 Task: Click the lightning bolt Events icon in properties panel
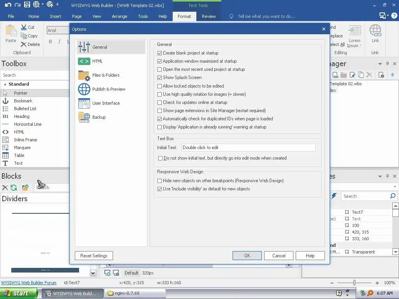[334, 196]
